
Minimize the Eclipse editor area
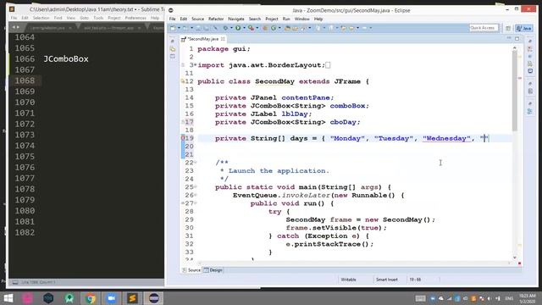point(509,38)
